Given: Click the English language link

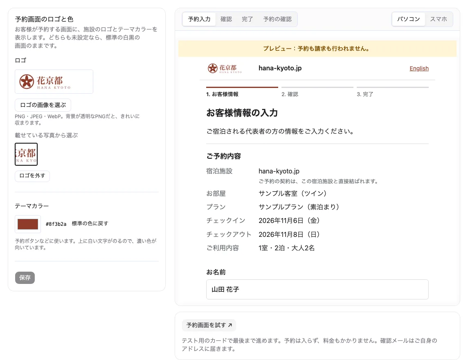Looking at the screenshot, I should click(x=419, y=68).
